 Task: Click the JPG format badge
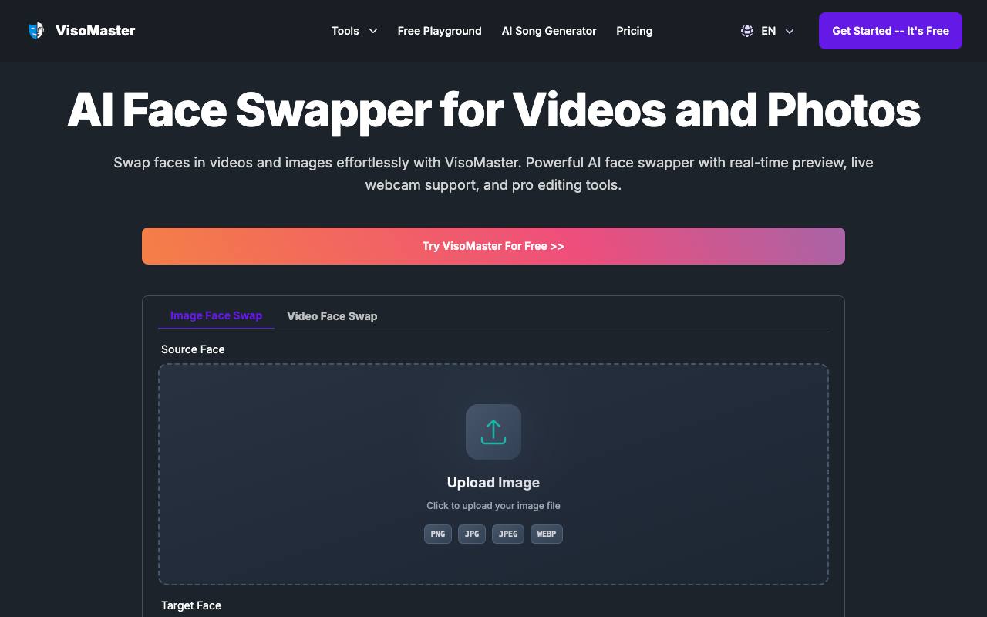(472, 534)
